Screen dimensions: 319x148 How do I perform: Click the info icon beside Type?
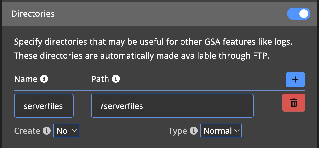point(194,131)
